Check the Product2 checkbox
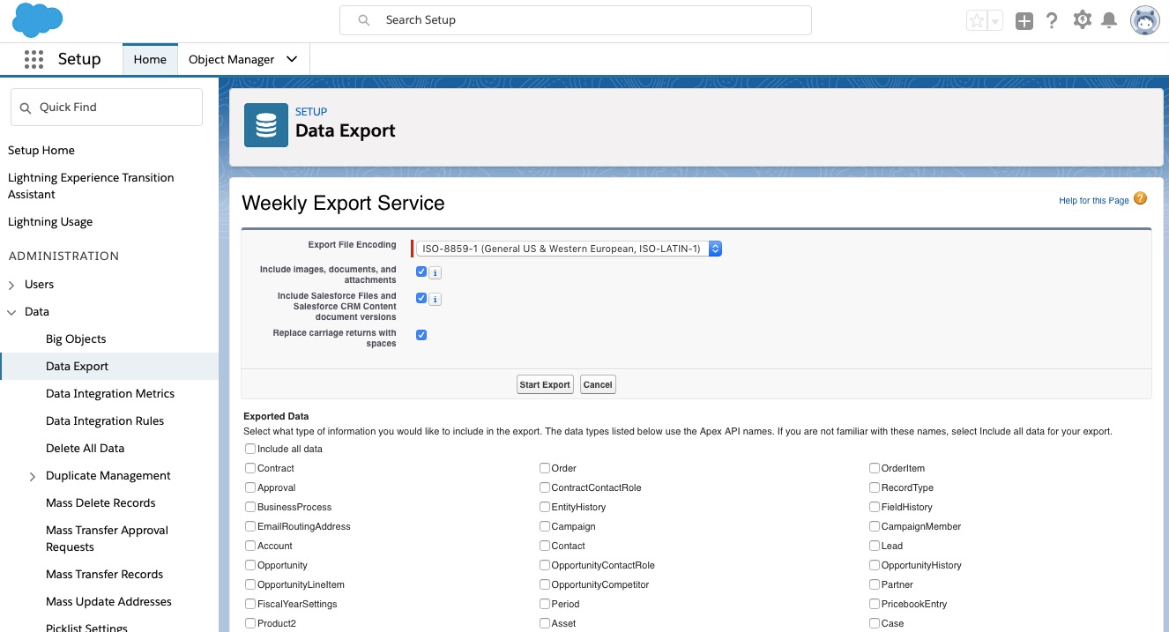Viewport: 1169px width, 632px height. coord(250,623)
